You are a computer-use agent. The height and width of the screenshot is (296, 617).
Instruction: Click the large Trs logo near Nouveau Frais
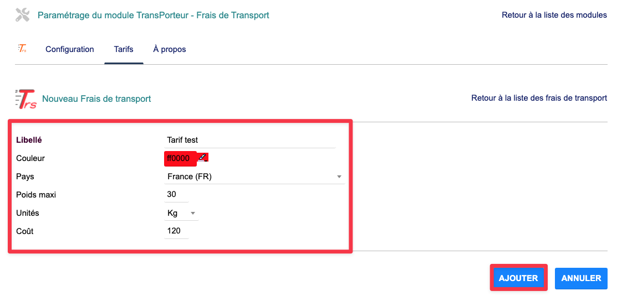[x=26, y=99]
